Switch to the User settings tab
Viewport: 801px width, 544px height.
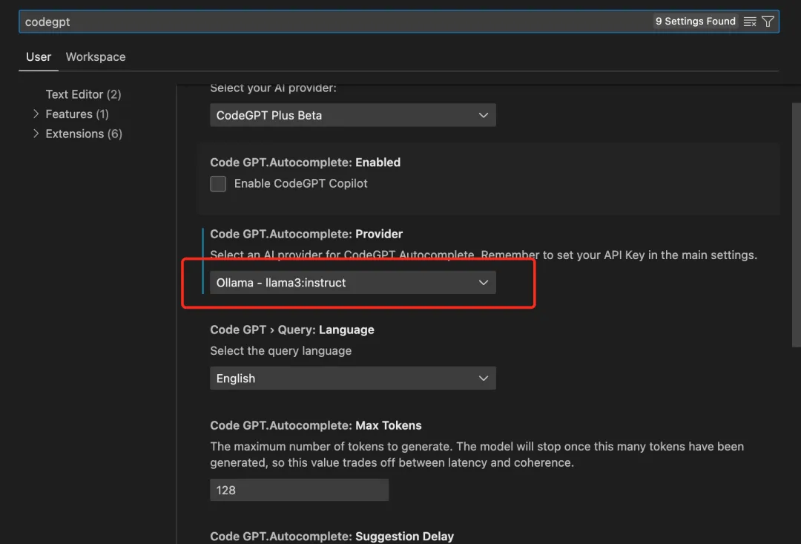point(39,56)
